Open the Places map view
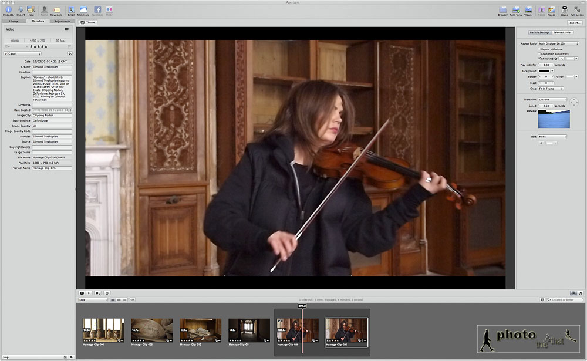This screenshot has width=587, height=361. [552, 9]
